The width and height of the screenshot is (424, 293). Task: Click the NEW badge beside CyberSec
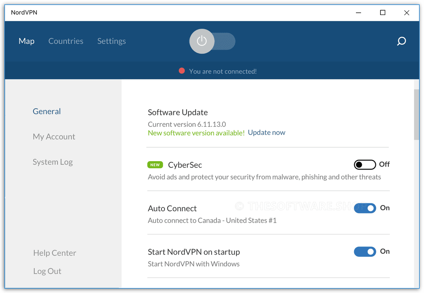[x=155, y=165]
